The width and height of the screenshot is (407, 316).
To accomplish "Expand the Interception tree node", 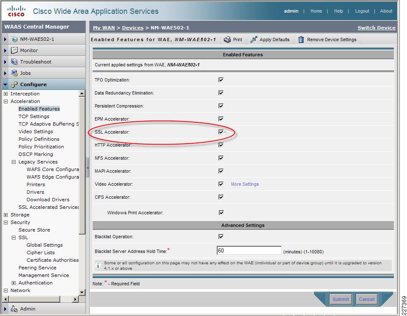I will tap(6, 94).
